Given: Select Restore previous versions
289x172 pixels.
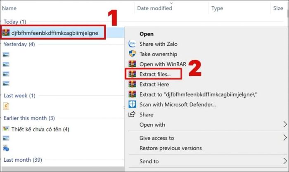Looking at the screenshot, I should (x=171, y=148).
